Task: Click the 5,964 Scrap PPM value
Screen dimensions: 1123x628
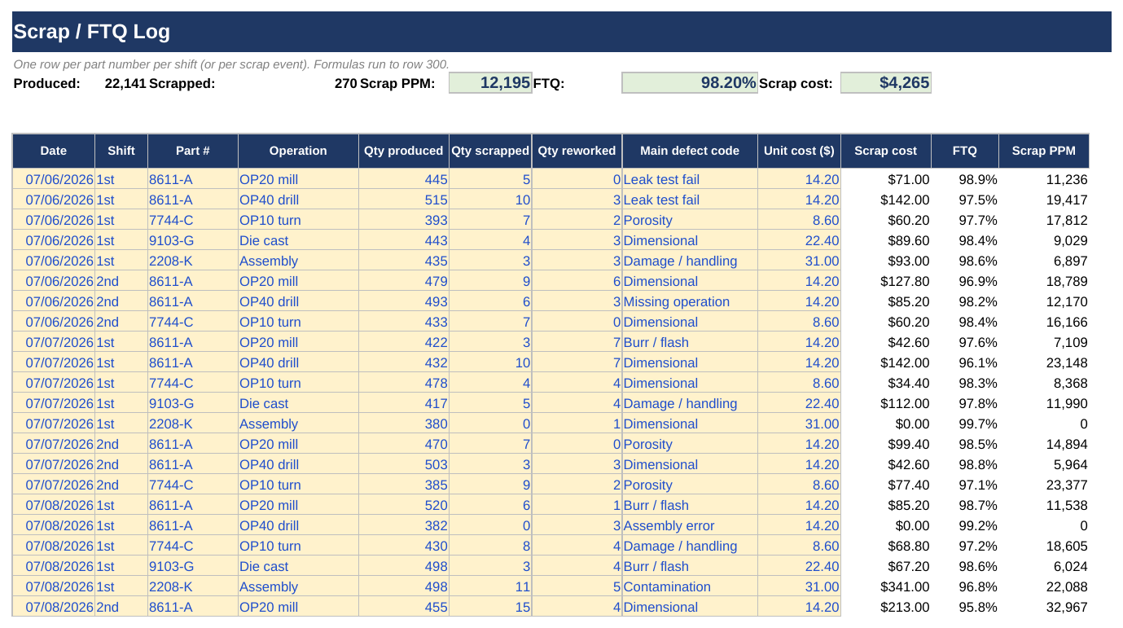Action: pos(1044,464)
